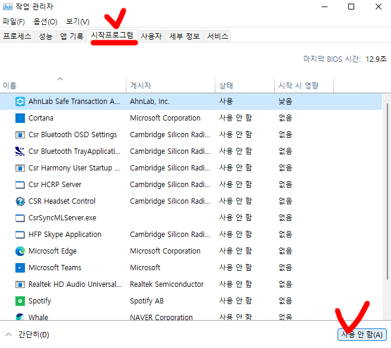391x348 pixels.
Task: Switch to the 성능 tab
Action: pyautogui.click(x=46, y=36)
